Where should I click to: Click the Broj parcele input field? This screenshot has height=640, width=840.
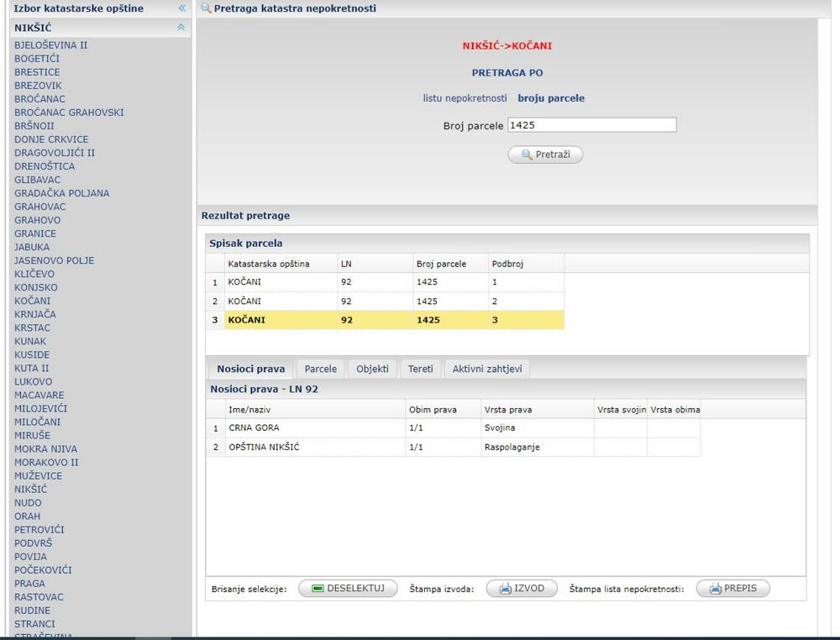pos(591,125)
